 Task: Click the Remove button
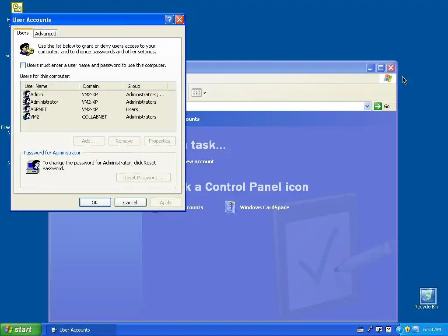point(124,141)
